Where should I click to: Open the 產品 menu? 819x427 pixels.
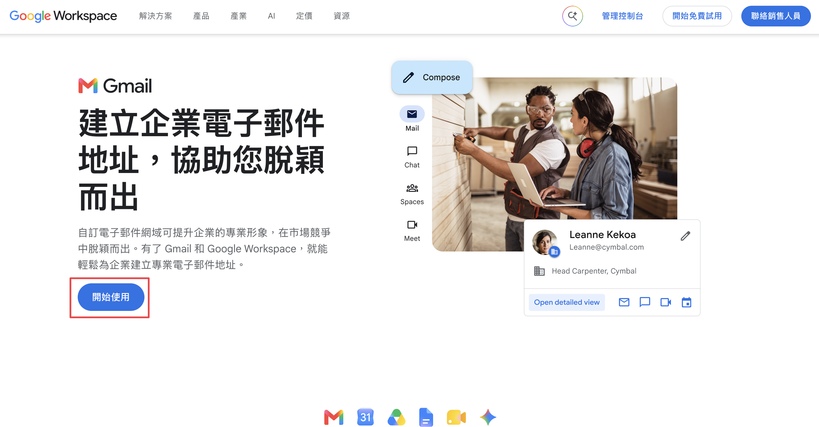201,16
